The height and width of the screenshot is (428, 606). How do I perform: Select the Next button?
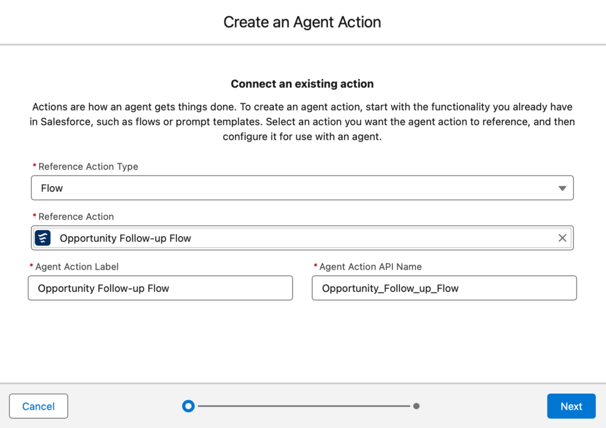(x=571, y=406)
